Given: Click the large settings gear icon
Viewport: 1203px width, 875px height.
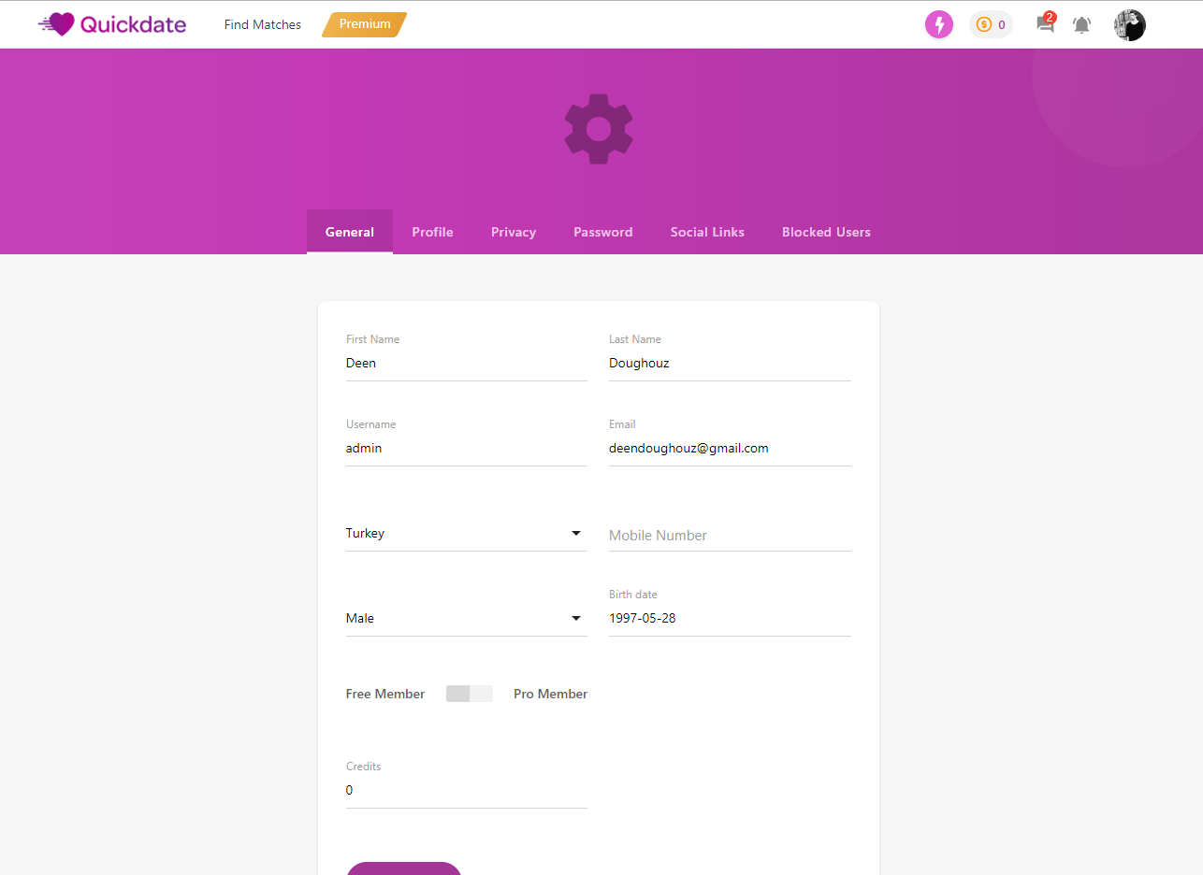Looking at the screenshot, I should pos(599,129).
